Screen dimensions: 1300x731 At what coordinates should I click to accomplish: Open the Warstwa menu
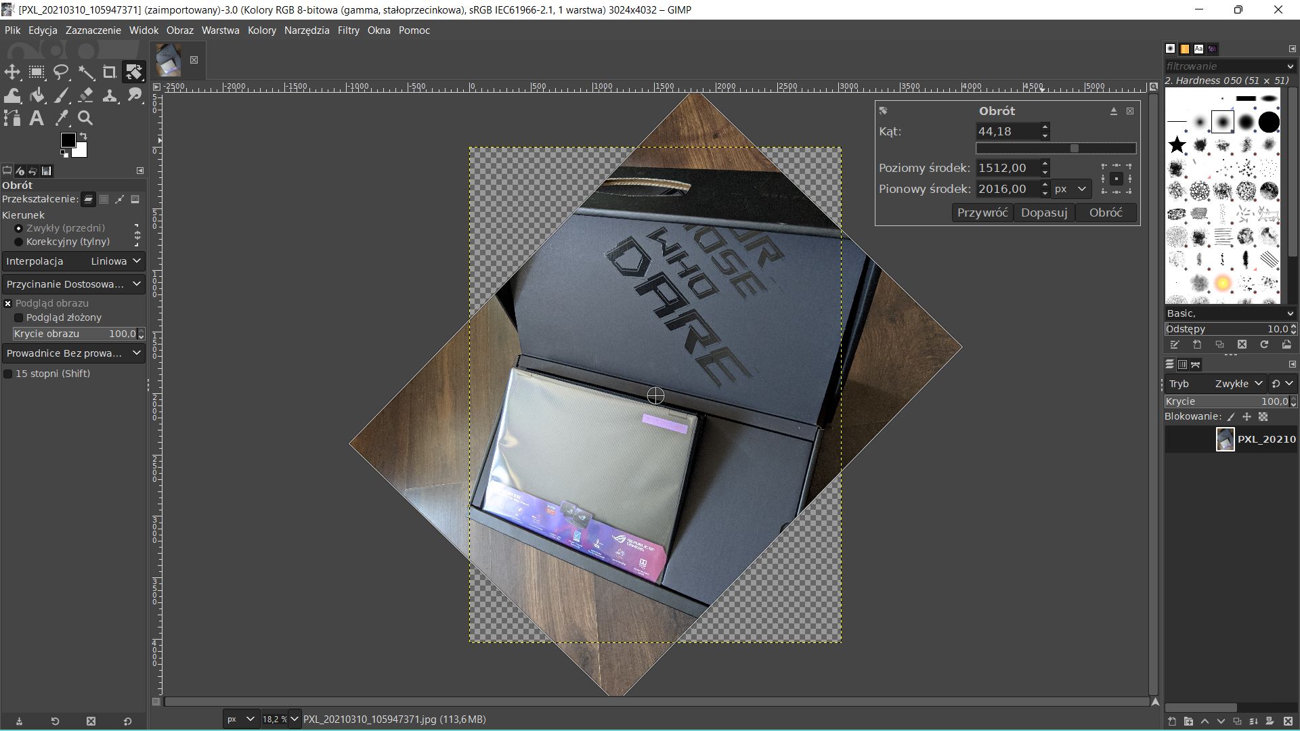click(220, 30)
